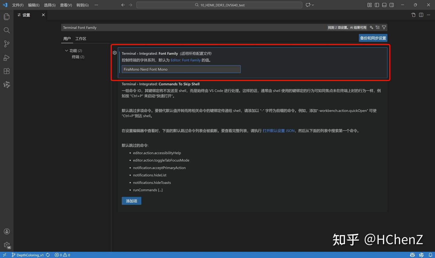Click the Manage gear icon
This screenshot has height=258, width=435.
7,245
